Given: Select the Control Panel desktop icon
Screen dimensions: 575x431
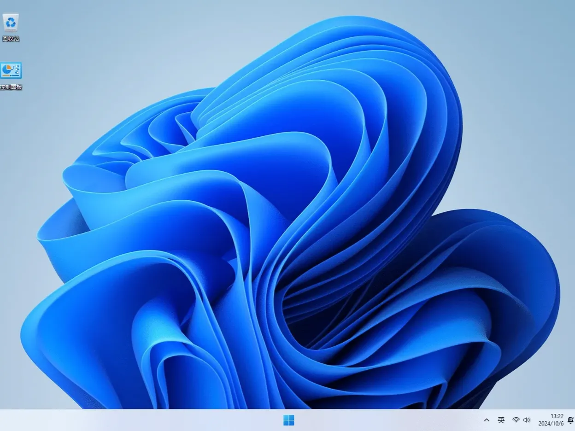Looking at the screenshot, I should click(x=10, y=70).
